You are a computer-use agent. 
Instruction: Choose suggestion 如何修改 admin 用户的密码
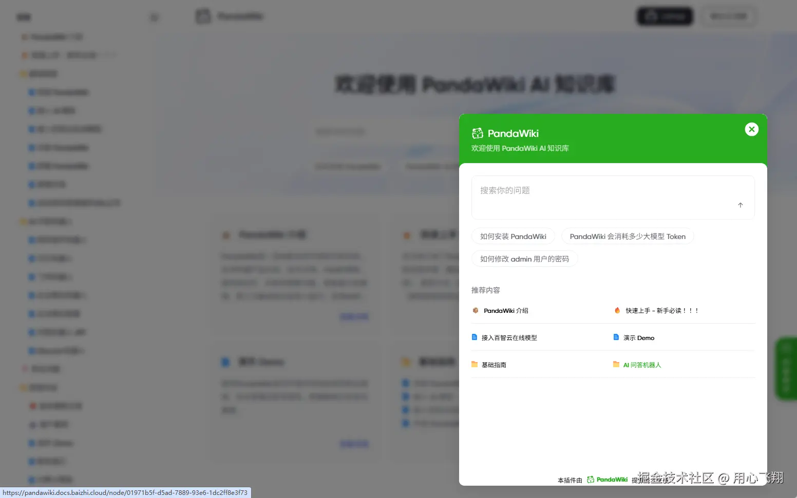coord(524,259)
